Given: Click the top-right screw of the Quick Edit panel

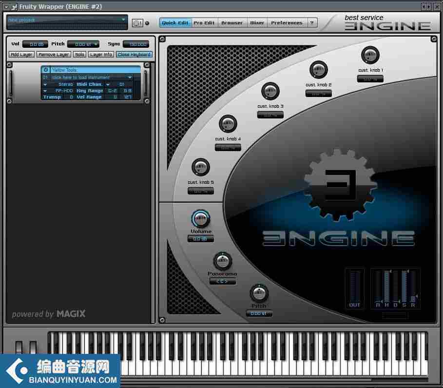Looking at the screenshot, I should tap(434, 39).
